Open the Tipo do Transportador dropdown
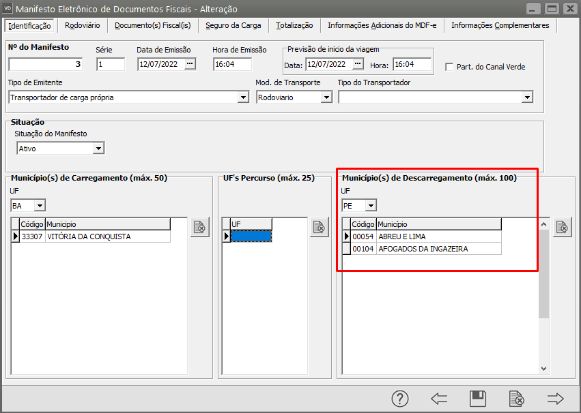Image resolution: width=581 pixels, height=413 pixels. pos(527,97)
